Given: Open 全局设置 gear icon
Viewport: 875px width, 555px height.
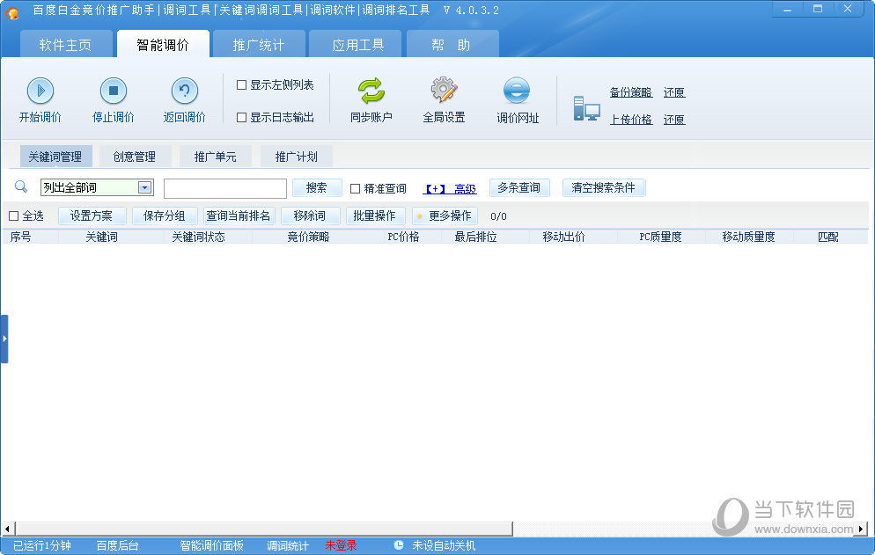Looking at the screenshot, I should (x=444, y=90).
